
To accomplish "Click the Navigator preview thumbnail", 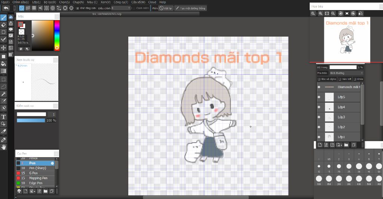I will pos(347,40).
